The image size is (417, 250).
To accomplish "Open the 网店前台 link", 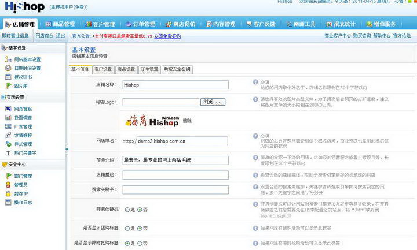I will coord(45,36).
